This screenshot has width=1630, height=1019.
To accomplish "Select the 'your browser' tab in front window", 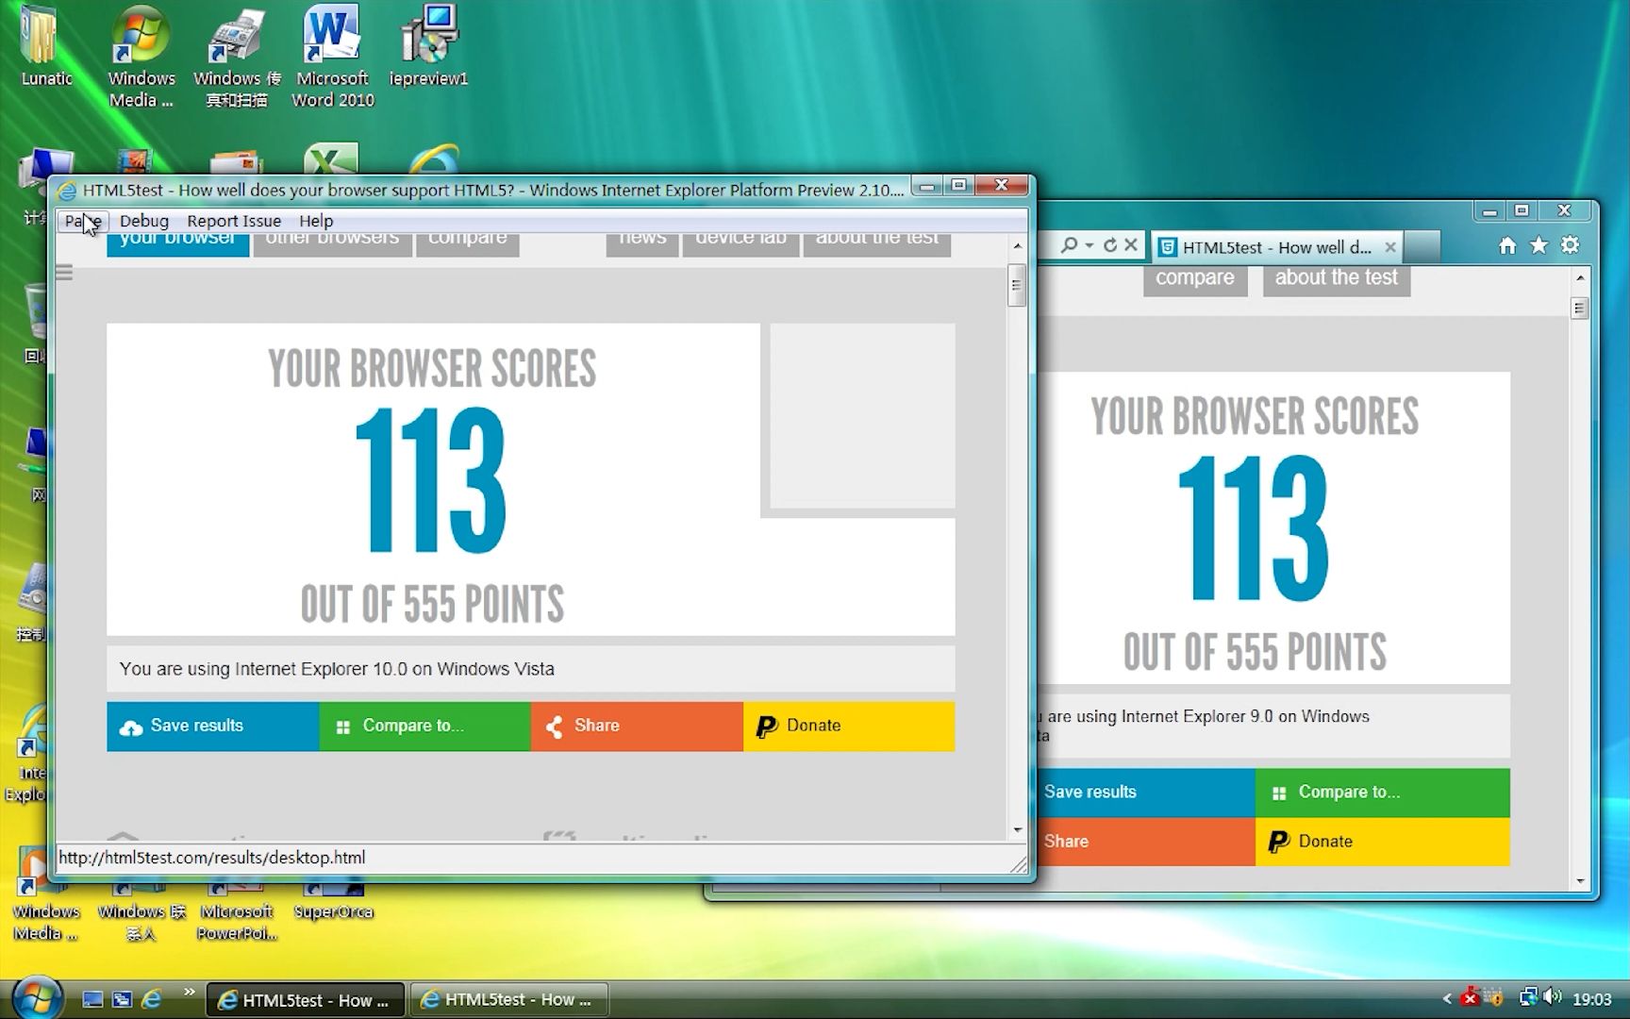I will tap(177, 243).
